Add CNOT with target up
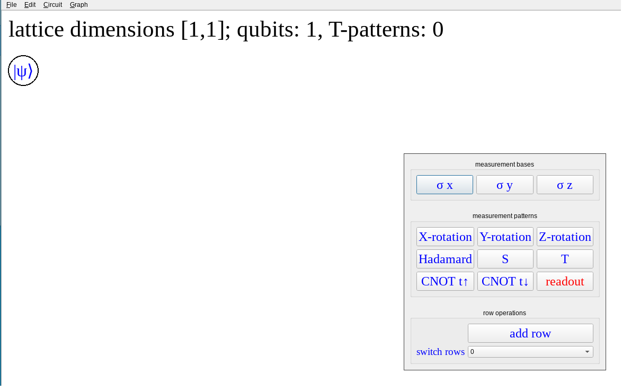Screen dimensions: 622x390 pos(445,281)
